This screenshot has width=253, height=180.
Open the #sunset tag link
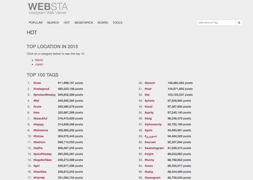pyautogui.click(x=150, y=142)
